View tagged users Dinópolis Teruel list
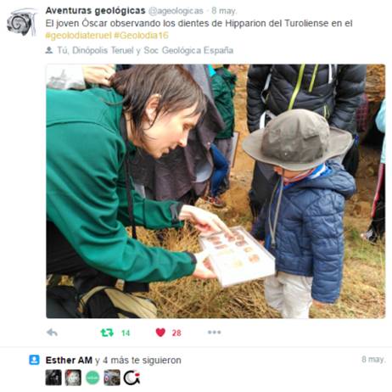Screen dimensions: 392x392 coord(103,50)
